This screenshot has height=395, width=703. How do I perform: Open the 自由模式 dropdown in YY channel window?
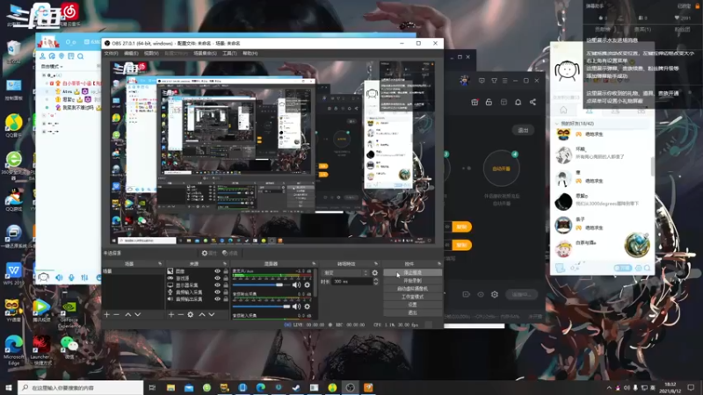coord(52,67)
